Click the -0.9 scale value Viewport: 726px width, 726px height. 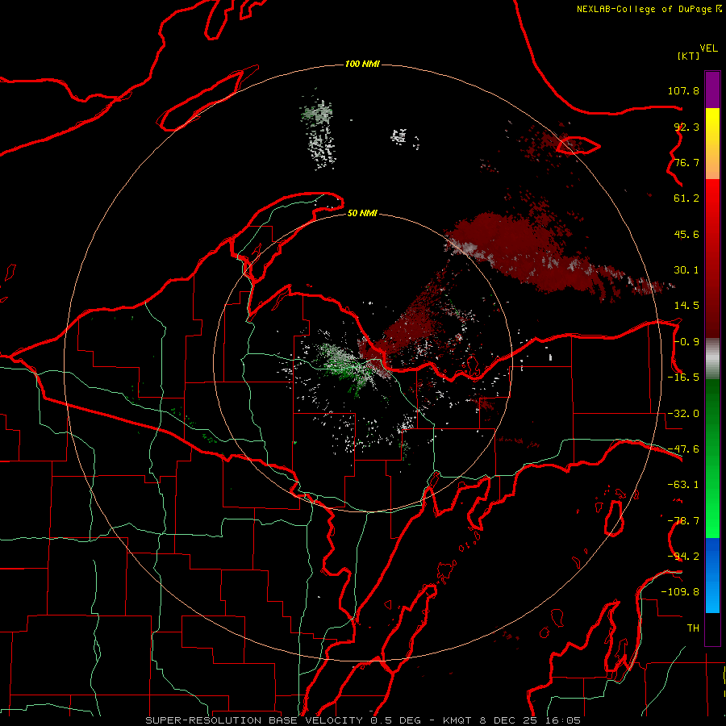tap(686, 342)
